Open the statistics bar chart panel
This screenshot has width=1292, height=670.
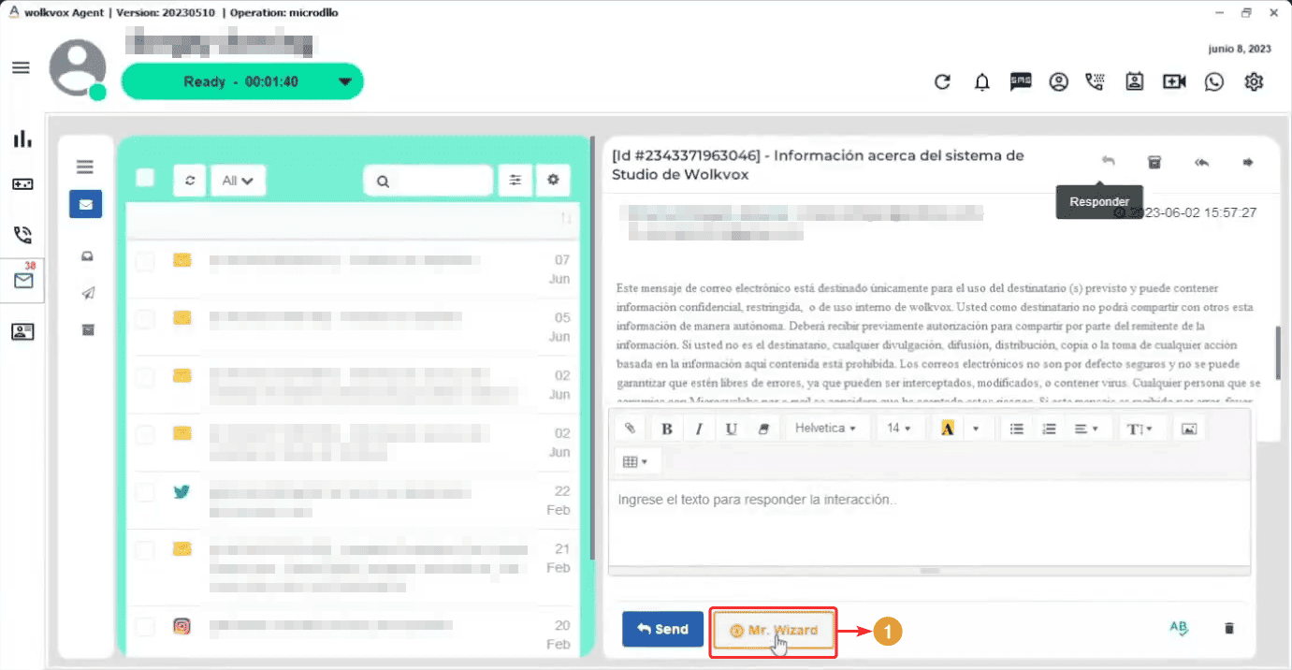pos(22,139)
